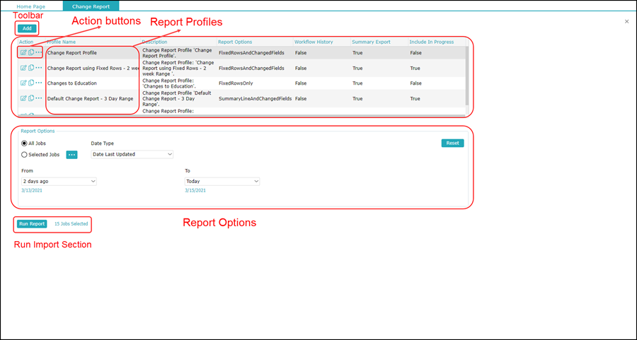Screen dimensions: 637x340
Task: Duplicate the Change Report using Fixed Rows profile
Action: [31, 68]
